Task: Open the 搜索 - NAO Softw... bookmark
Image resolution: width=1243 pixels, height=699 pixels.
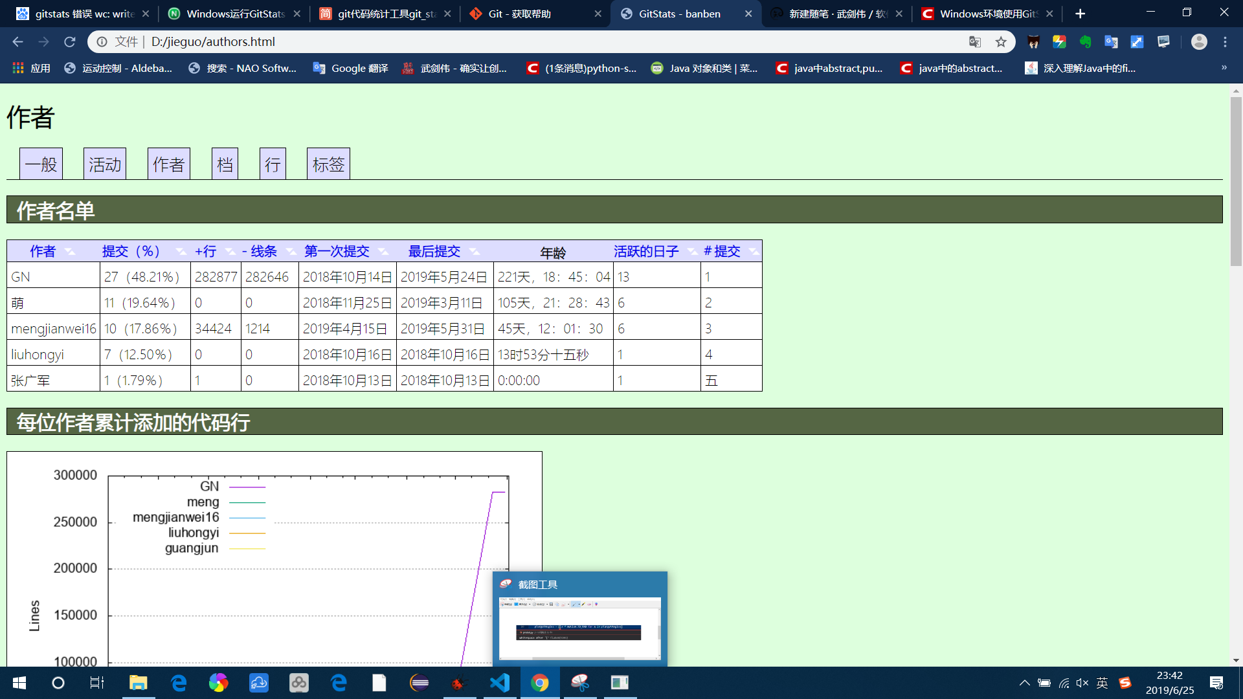Action: tap(242, 68)
